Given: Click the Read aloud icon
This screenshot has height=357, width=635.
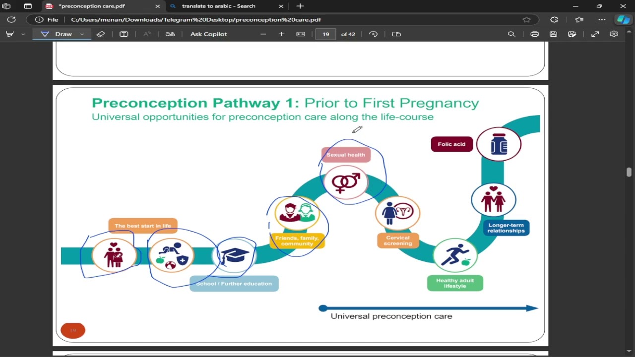Looking at the screenshot, I should click(147, 34).
